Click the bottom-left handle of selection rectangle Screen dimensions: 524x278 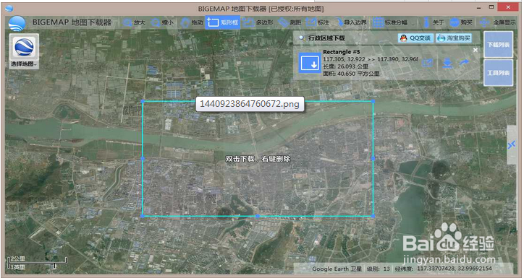[x=143, y=216]
